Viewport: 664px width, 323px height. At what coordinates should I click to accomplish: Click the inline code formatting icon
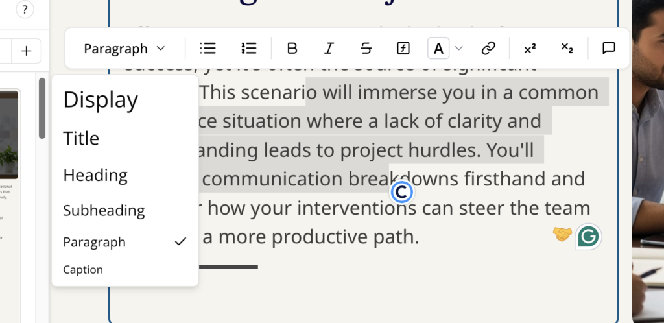click(403, 48)
